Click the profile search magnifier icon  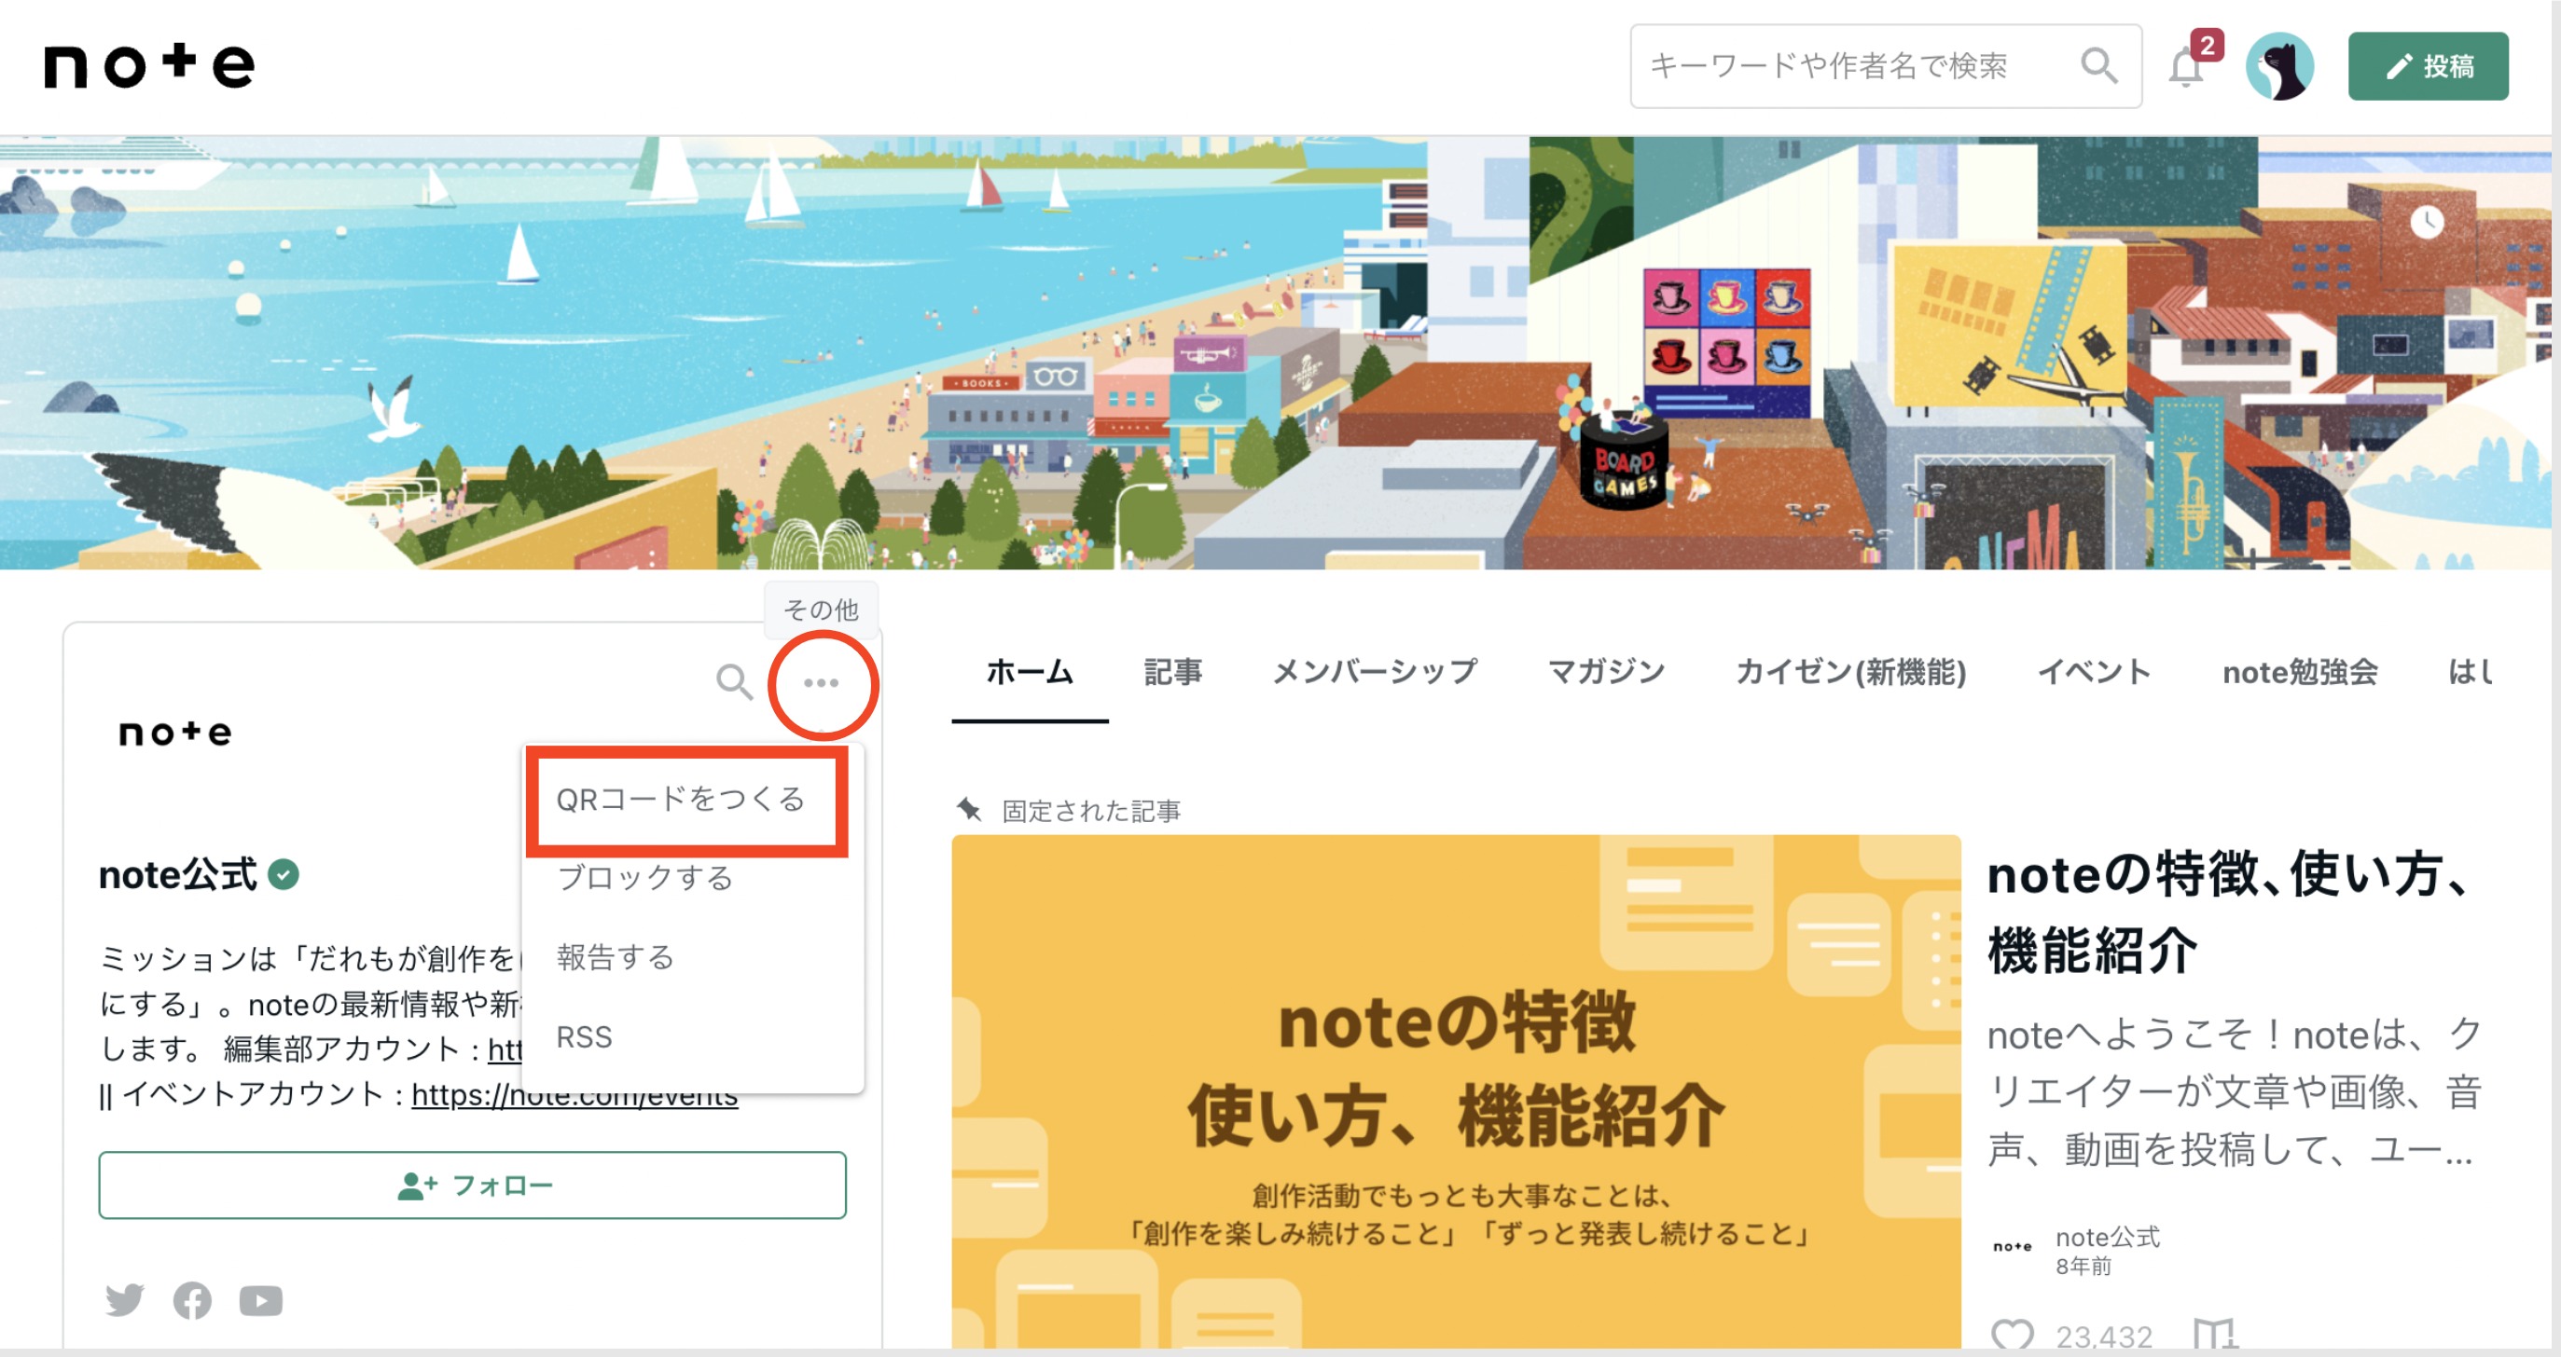click(x=735, y=682)
